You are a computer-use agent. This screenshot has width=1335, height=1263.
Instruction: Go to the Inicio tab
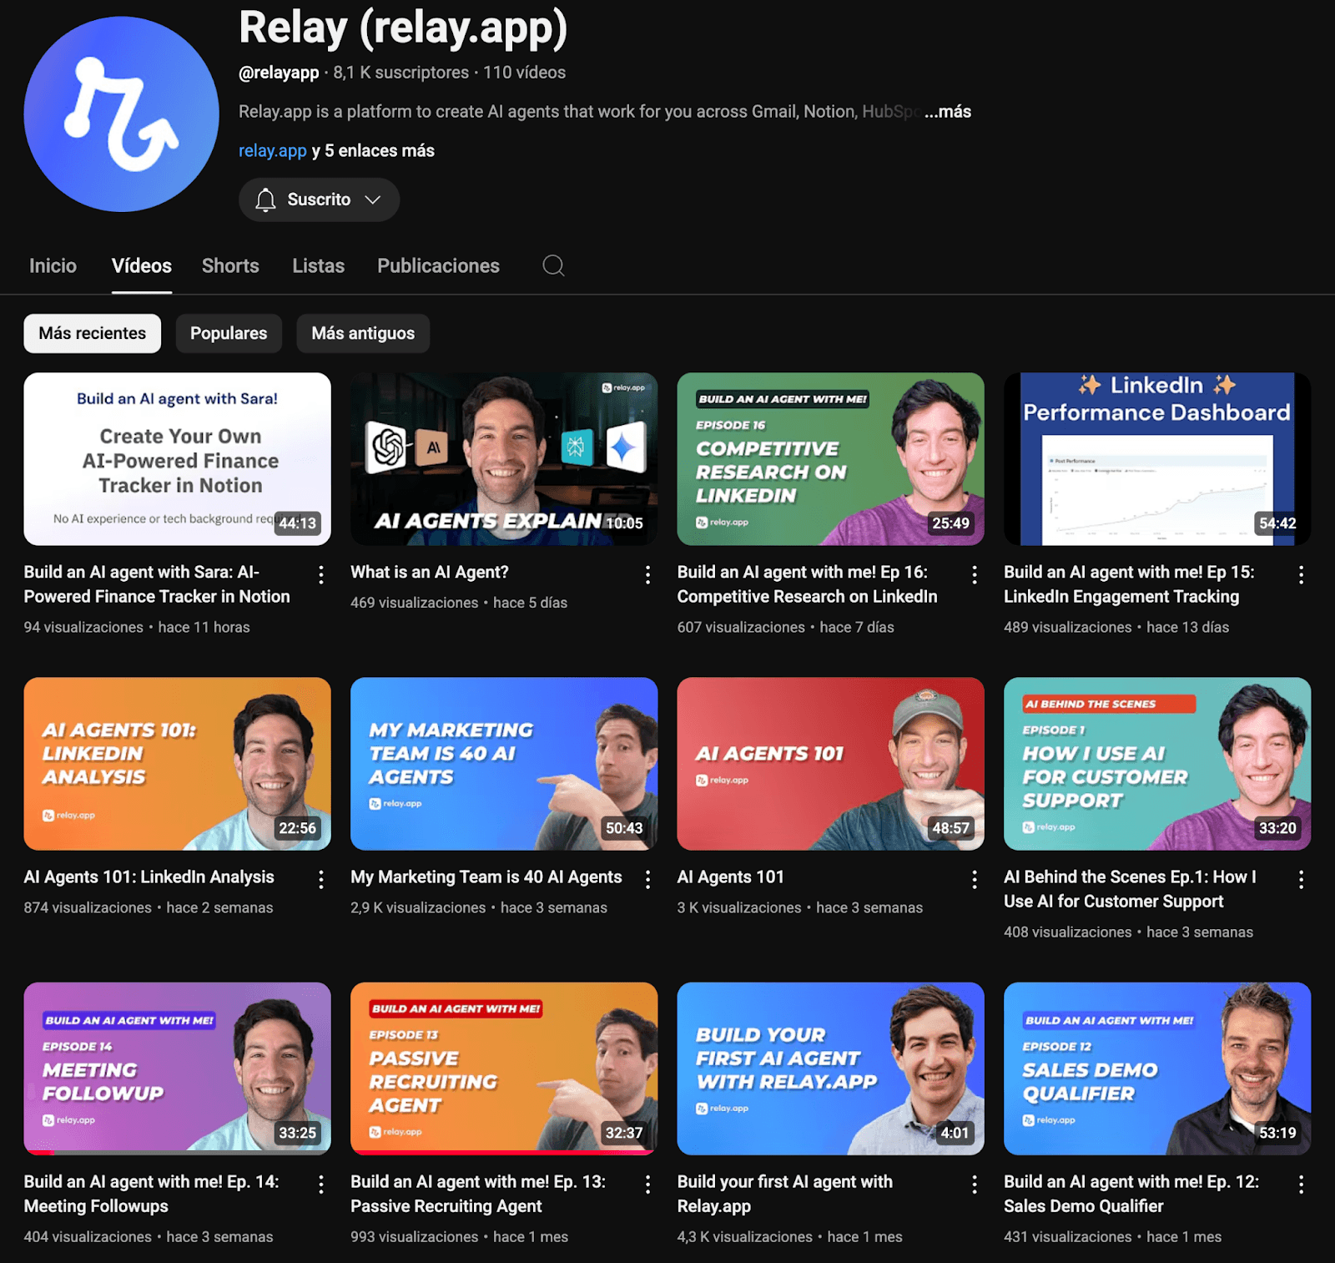(53, 266)
